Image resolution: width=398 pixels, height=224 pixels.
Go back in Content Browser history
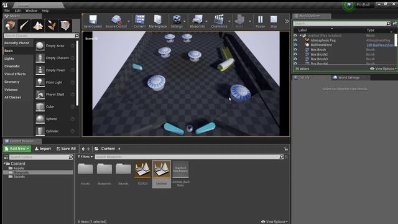pyautogui.click(x=83, y=149)
